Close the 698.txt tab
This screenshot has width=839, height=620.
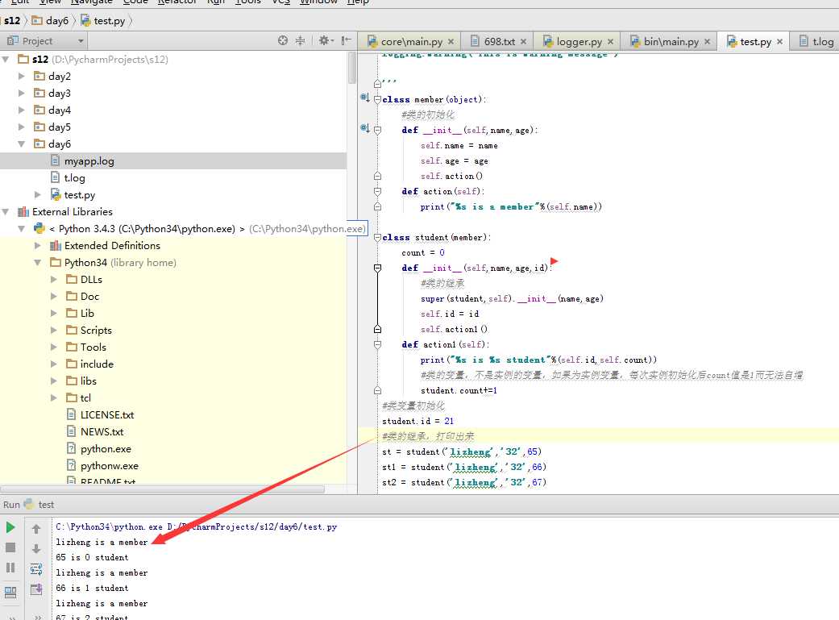(523, 42)
